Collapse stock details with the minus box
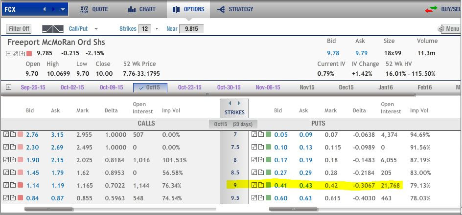 click(8, 54)
